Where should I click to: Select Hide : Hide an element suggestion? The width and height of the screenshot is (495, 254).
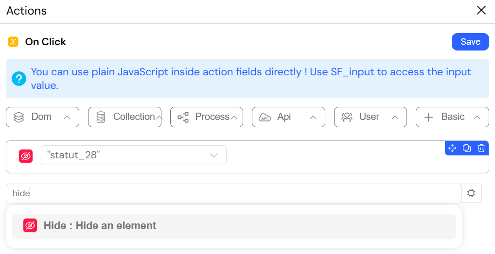tap(234, 226)
